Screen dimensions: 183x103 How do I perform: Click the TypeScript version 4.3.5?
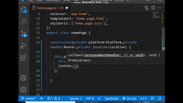pos(143,98)
